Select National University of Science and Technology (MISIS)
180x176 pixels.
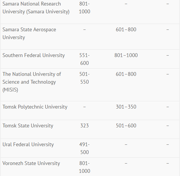(x=32, y=82)
